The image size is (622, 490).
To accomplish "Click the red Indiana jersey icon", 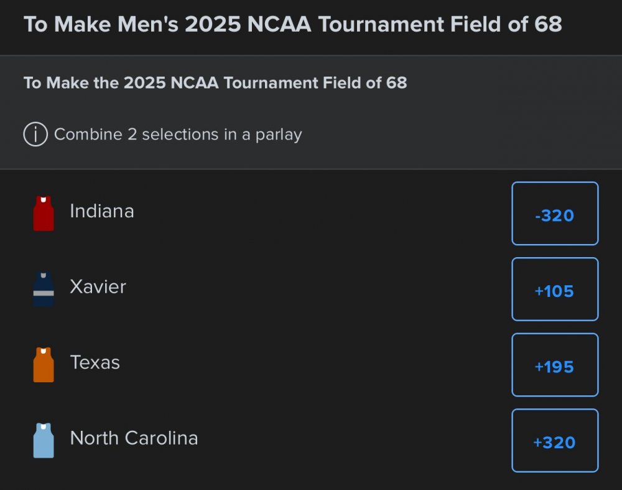I will [44, 214].
